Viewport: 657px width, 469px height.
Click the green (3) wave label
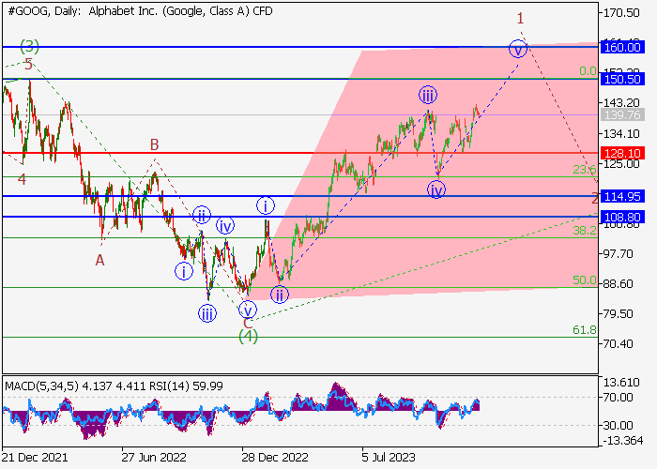[x=30, y=45]
